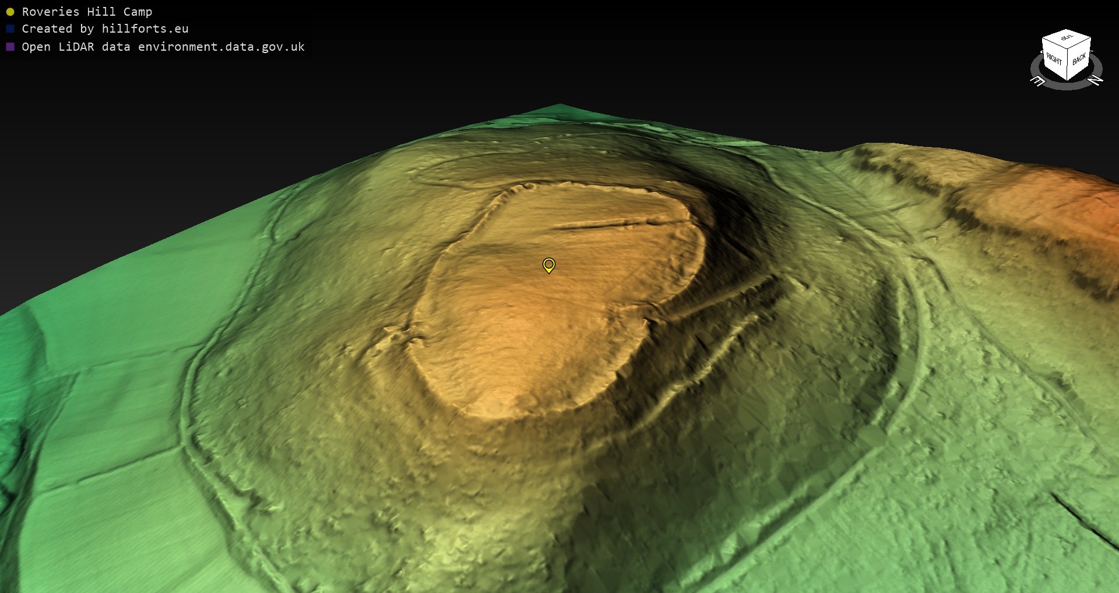Open the Open LiDAR data source text
Screen dimensions: 1119x593
163,47
